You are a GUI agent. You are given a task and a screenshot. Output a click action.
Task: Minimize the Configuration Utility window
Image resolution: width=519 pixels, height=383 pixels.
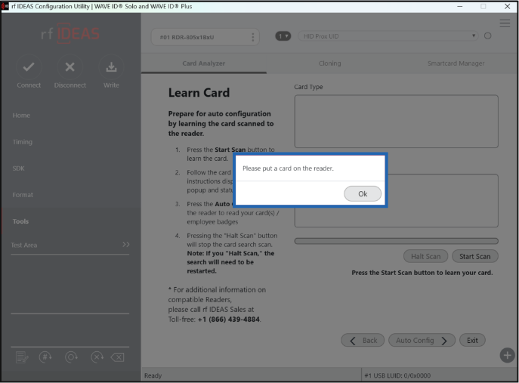[x=460, y=6]
